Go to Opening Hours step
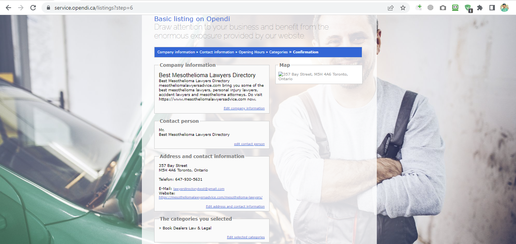516x244 pixels. [251, 52]
